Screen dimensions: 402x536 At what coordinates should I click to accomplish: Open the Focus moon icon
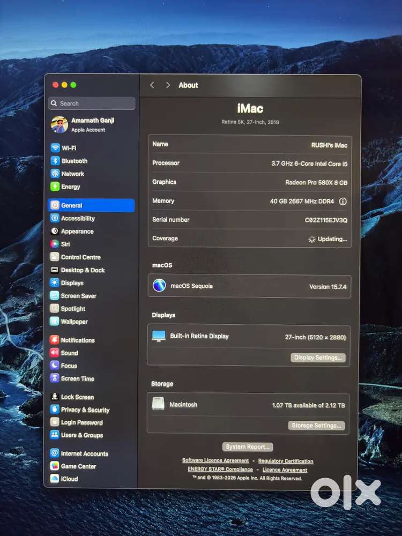(x=54, y=366)
